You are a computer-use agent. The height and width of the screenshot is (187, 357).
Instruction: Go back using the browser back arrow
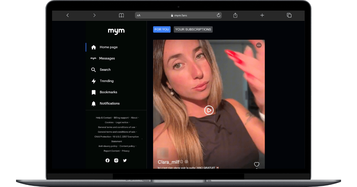pyautogui.click(x=68, y=15)
